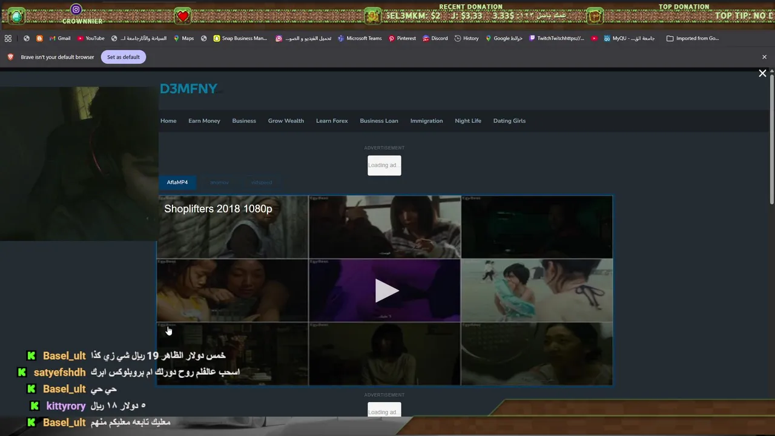
Task: Click the page vertical scrollbar
Action: (771, 139)
